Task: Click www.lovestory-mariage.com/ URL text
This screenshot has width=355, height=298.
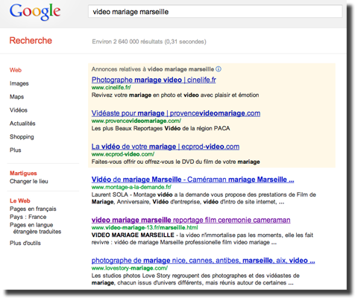Action: pyautogui.click(x=130, y=268)
